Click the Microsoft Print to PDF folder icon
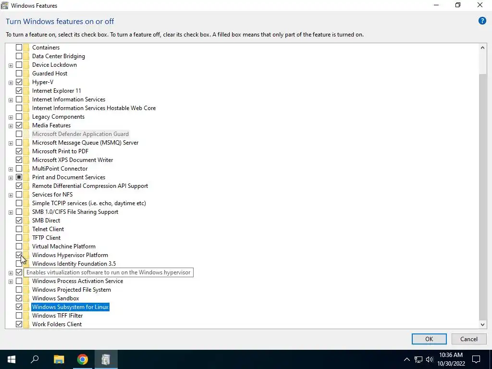 click(26, 151)
